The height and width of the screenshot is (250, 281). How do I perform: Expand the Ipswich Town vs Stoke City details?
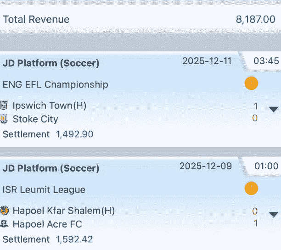(x=274, y=109)
